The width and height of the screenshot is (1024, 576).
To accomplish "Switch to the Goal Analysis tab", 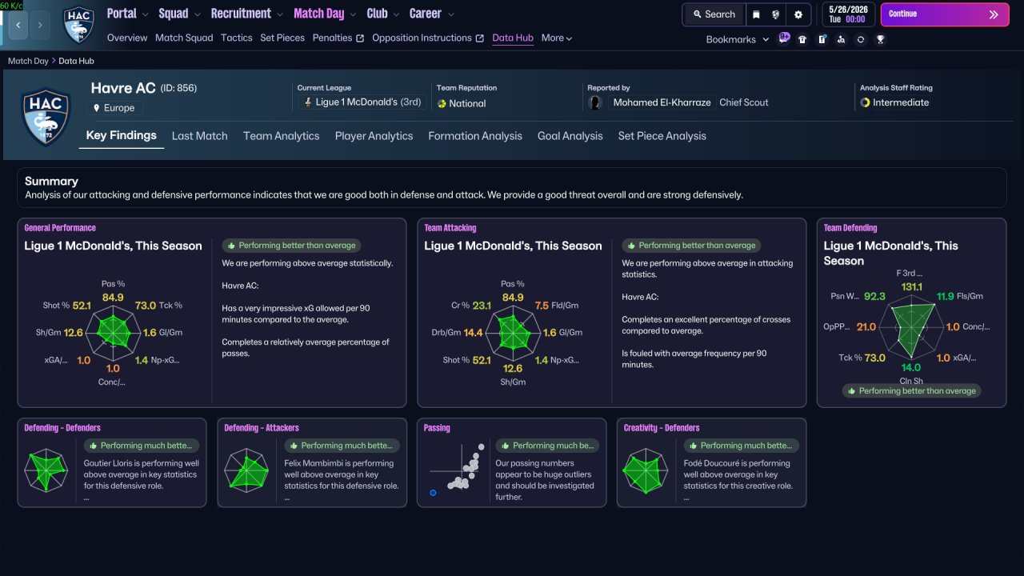I will pos(570,136).
